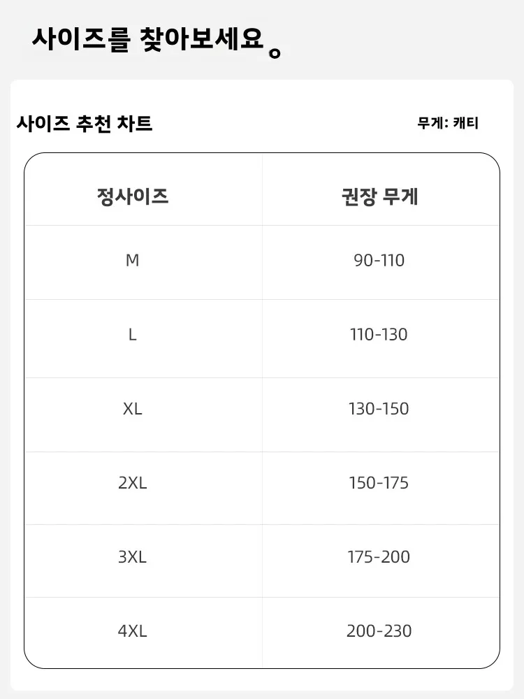Select the 사이즈 추천 차트 chart title

pos(85,124)
